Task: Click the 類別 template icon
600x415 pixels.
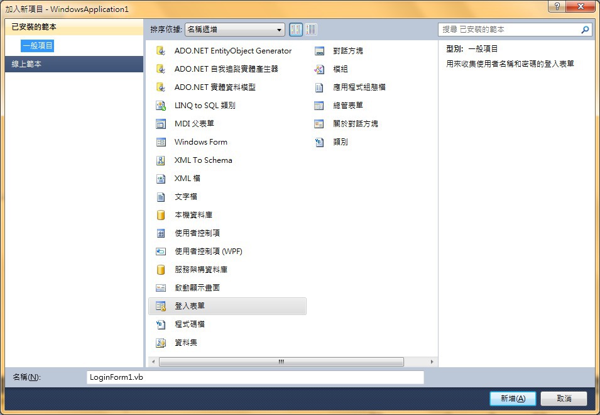Action: [319, 142]
